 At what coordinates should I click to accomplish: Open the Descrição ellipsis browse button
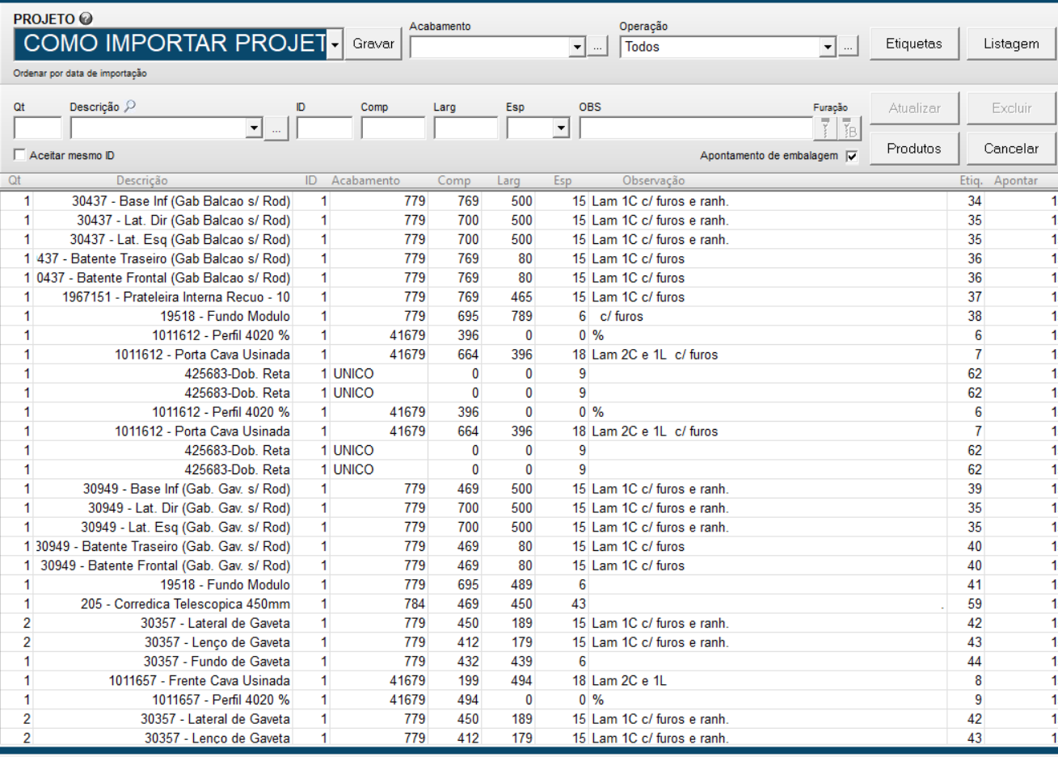276,128
